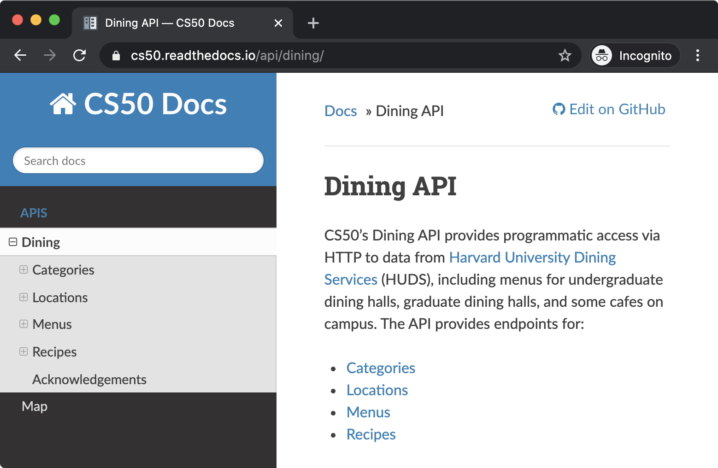Image resolution: width=718 pixels, height=468 pixels.
Task: Follow the Docs breadcrumb link
Action: [341, 111]
